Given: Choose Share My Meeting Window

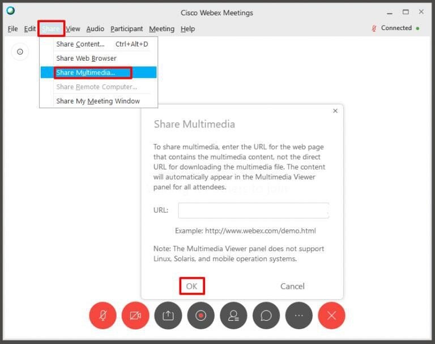Looking at the screenshot, I should pyautogui.click(x=99, y=101).
